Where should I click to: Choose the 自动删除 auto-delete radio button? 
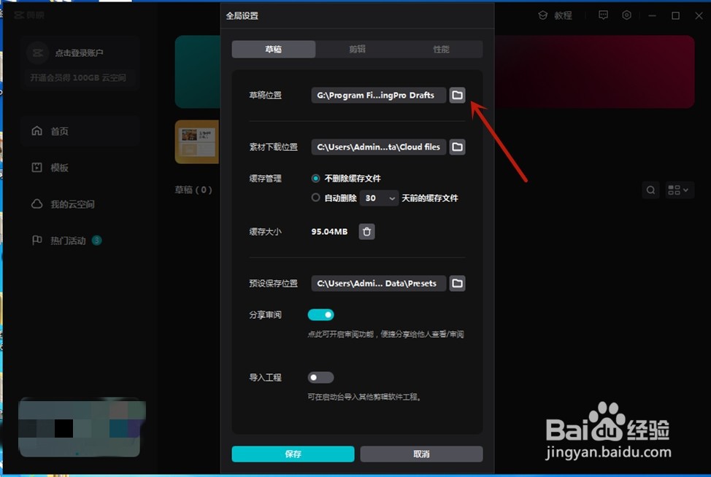(315, 198)
